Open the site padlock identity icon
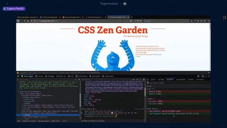 pos(34,21)
